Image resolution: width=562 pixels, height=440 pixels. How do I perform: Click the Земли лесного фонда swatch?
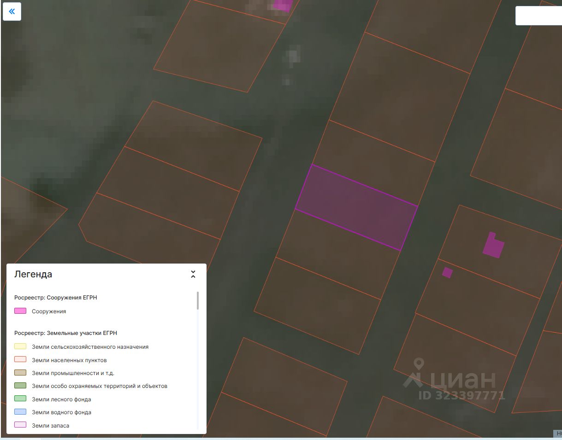pyautogui.click(x=20, y=399)
